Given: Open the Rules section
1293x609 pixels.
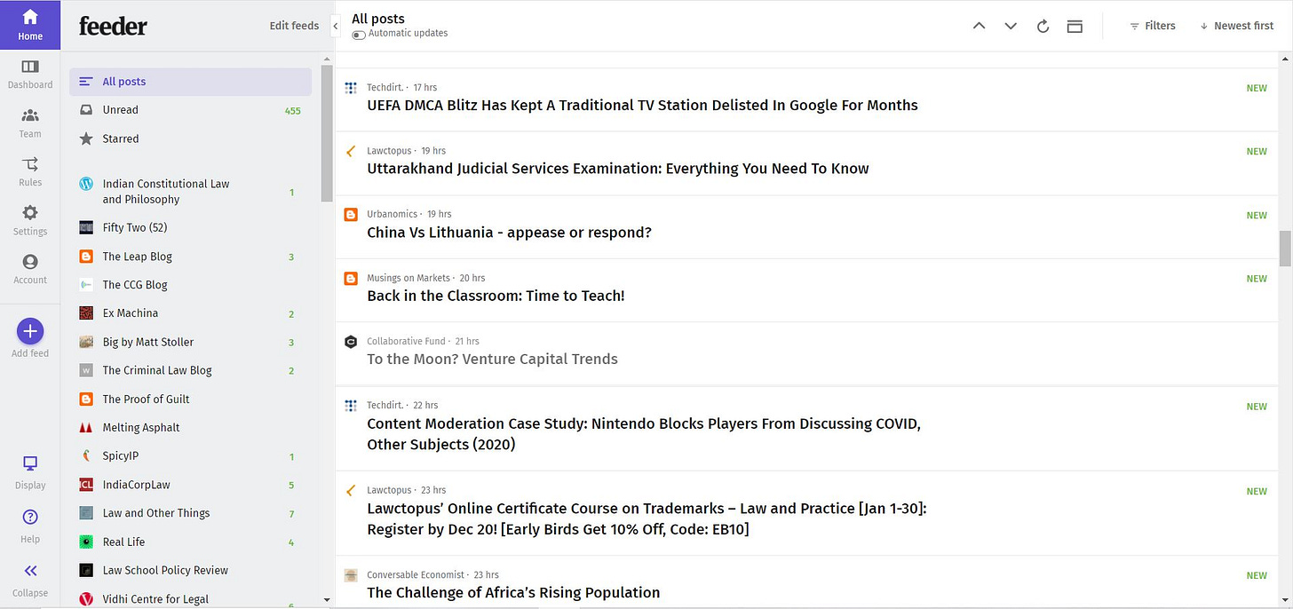Looking at the screenshot, I should pos(30,171).
